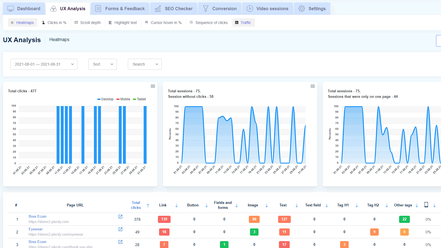
Task: Expand the Sort dropdown
Action: click(x=103, y=64)
